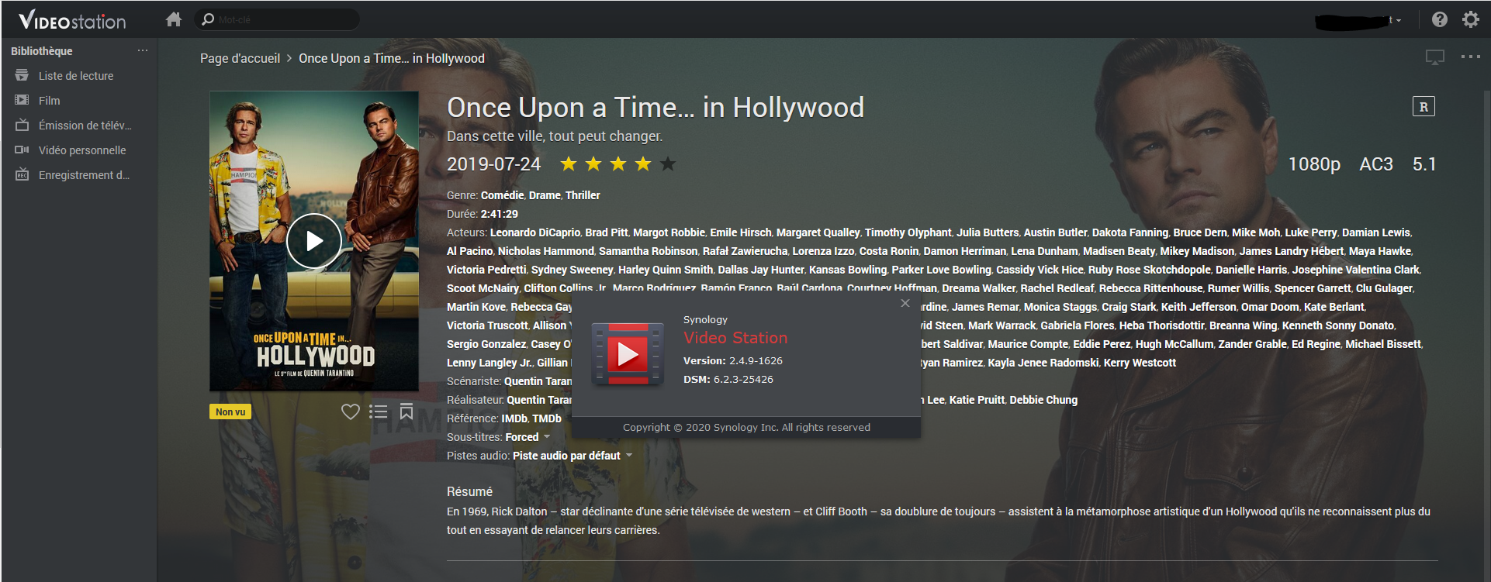The image size is (1491, 582).
Task: Open Liste de lecture in the sidebar
Action: click(x=76, y=75)
